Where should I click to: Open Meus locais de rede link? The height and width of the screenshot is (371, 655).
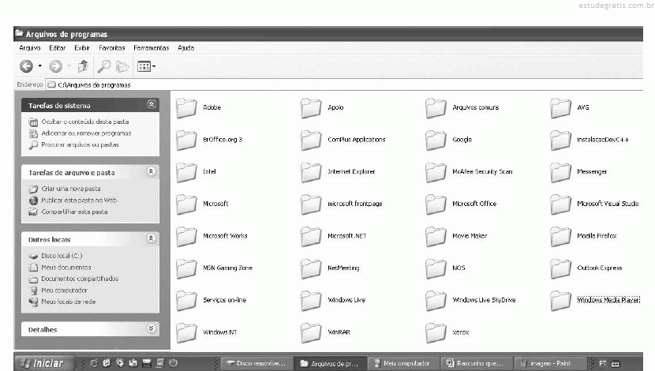tap(68, 302)
